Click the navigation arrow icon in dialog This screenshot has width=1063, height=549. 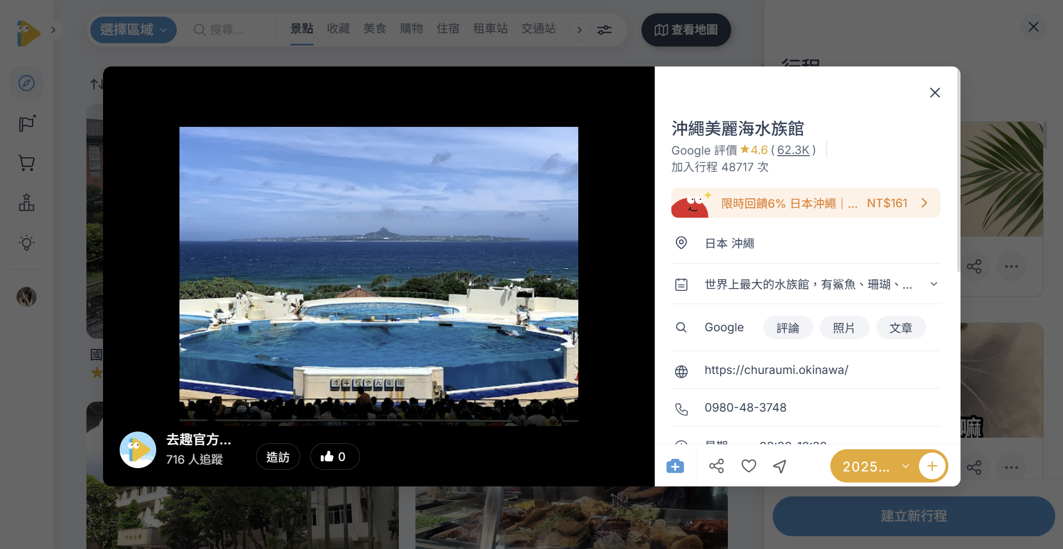780,466
